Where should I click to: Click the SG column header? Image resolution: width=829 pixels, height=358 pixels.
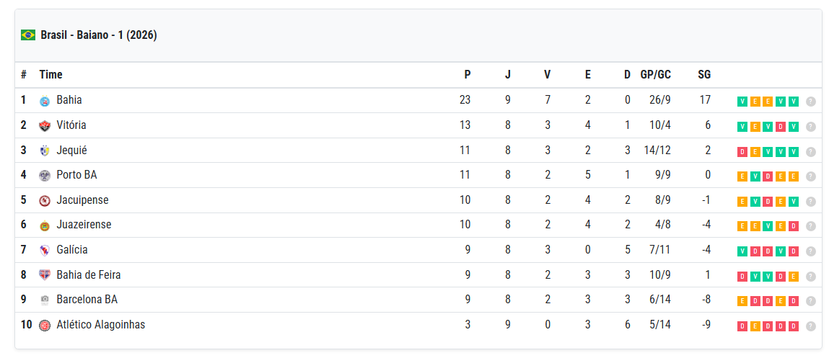click(704, 74)
